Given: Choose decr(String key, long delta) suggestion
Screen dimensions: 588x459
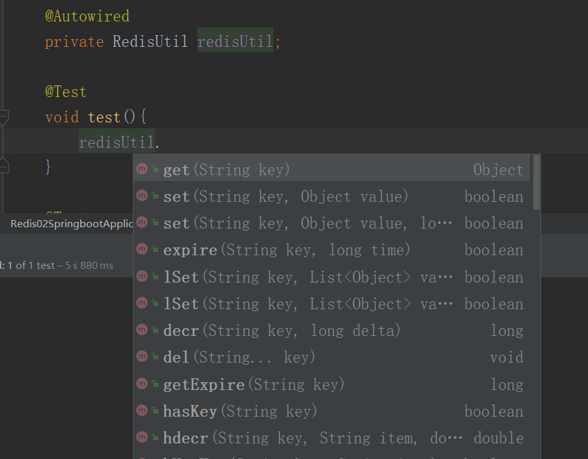Looking at the screenshot, I should tap(281, 331).
